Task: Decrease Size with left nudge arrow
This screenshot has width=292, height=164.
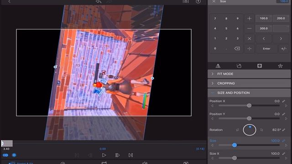Action: (x=212, y=145)
